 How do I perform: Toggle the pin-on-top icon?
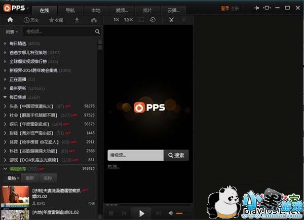coord(256,8)
